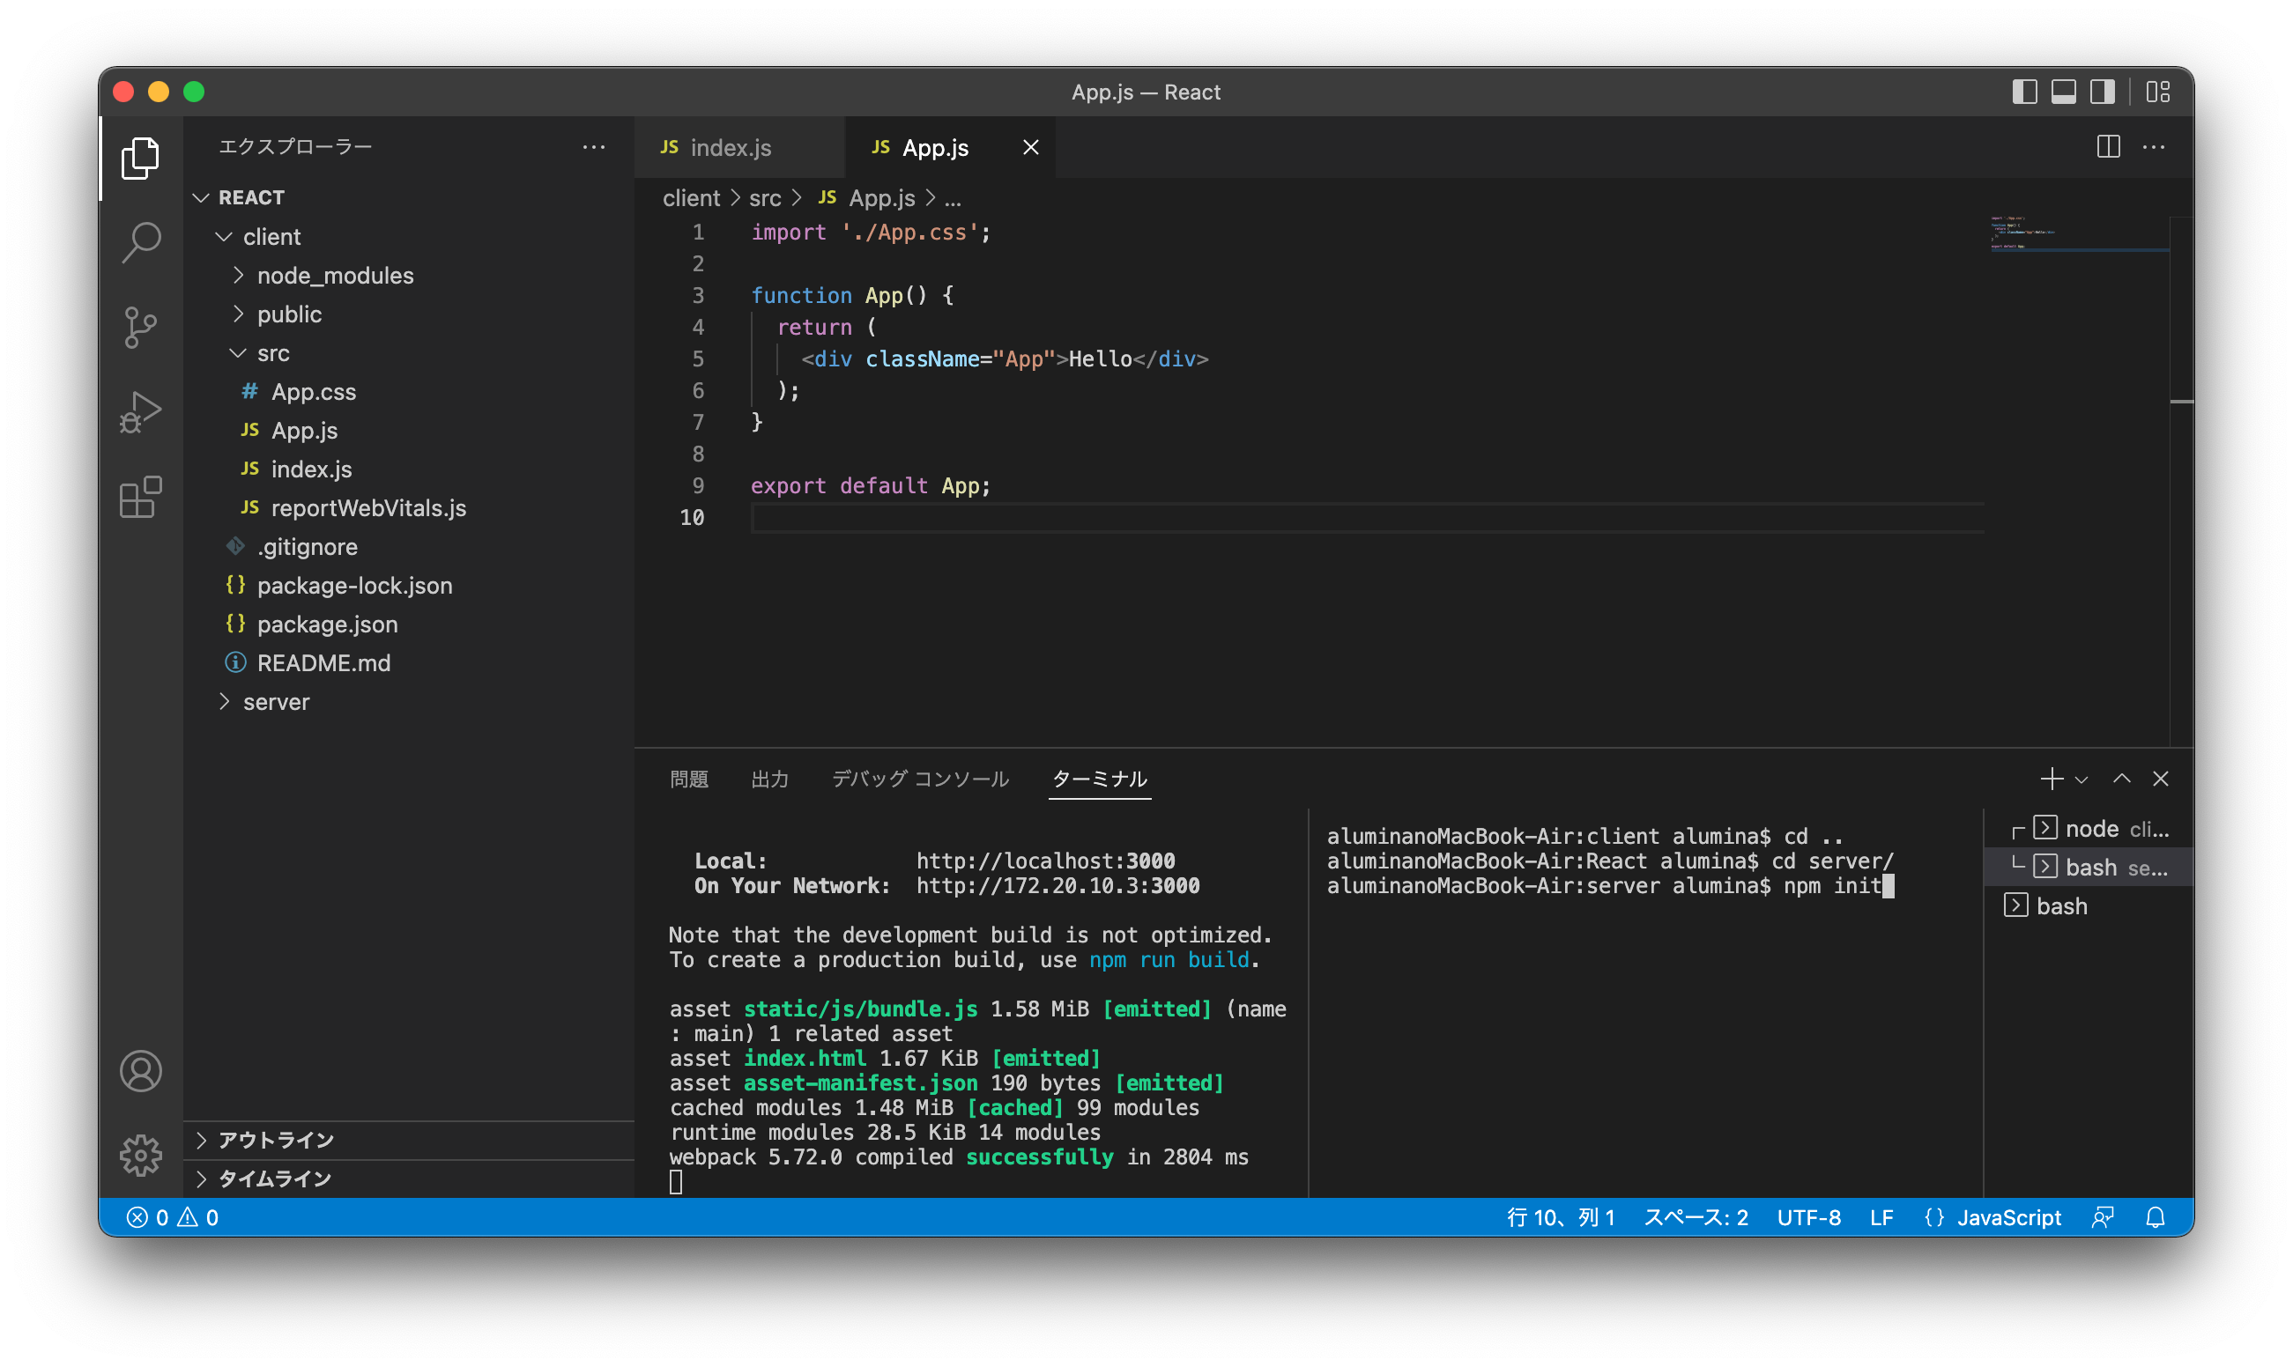The width and height of the screenshot is (2293, 1367).
Task: Expand the server folder
Action: click(276, 701)
